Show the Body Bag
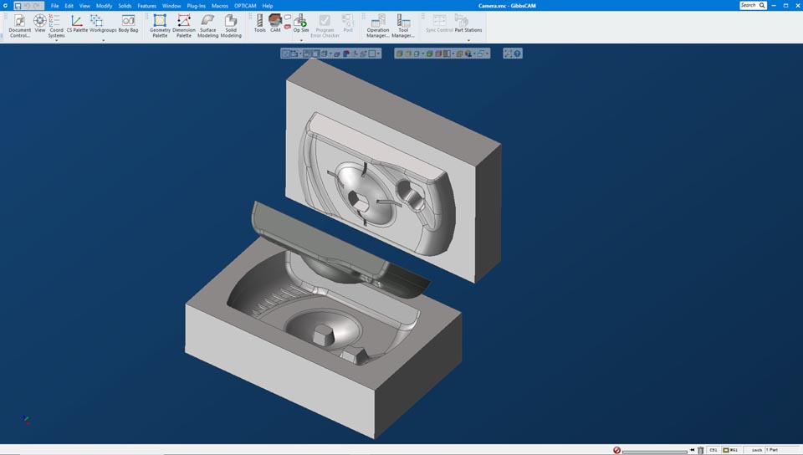This screenshot has width=803, height=455. [128, 24]
